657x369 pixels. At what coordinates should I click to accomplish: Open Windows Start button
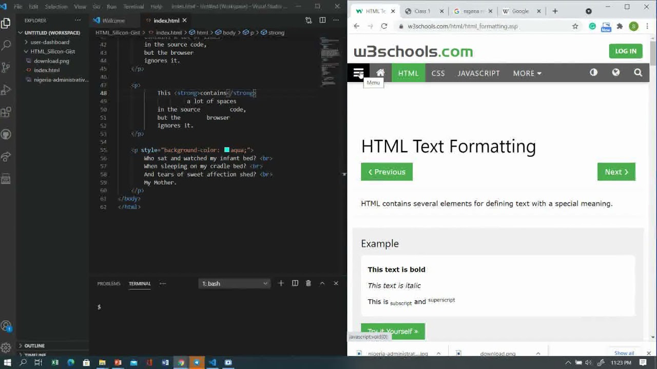coord(7,362)
